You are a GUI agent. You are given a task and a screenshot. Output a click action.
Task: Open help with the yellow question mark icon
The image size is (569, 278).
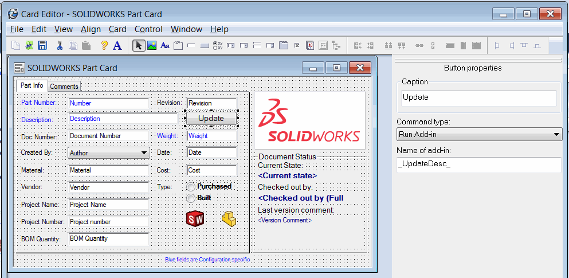(104, 45)
